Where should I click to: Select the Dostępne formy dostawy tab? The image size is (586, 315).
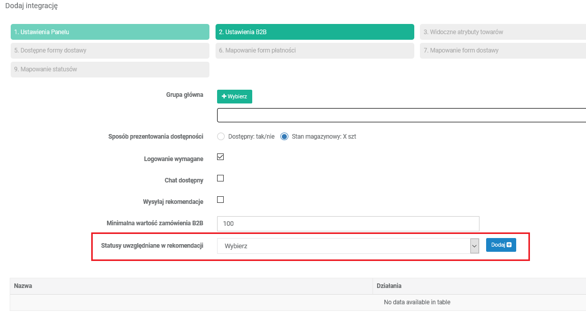point(110,50)
